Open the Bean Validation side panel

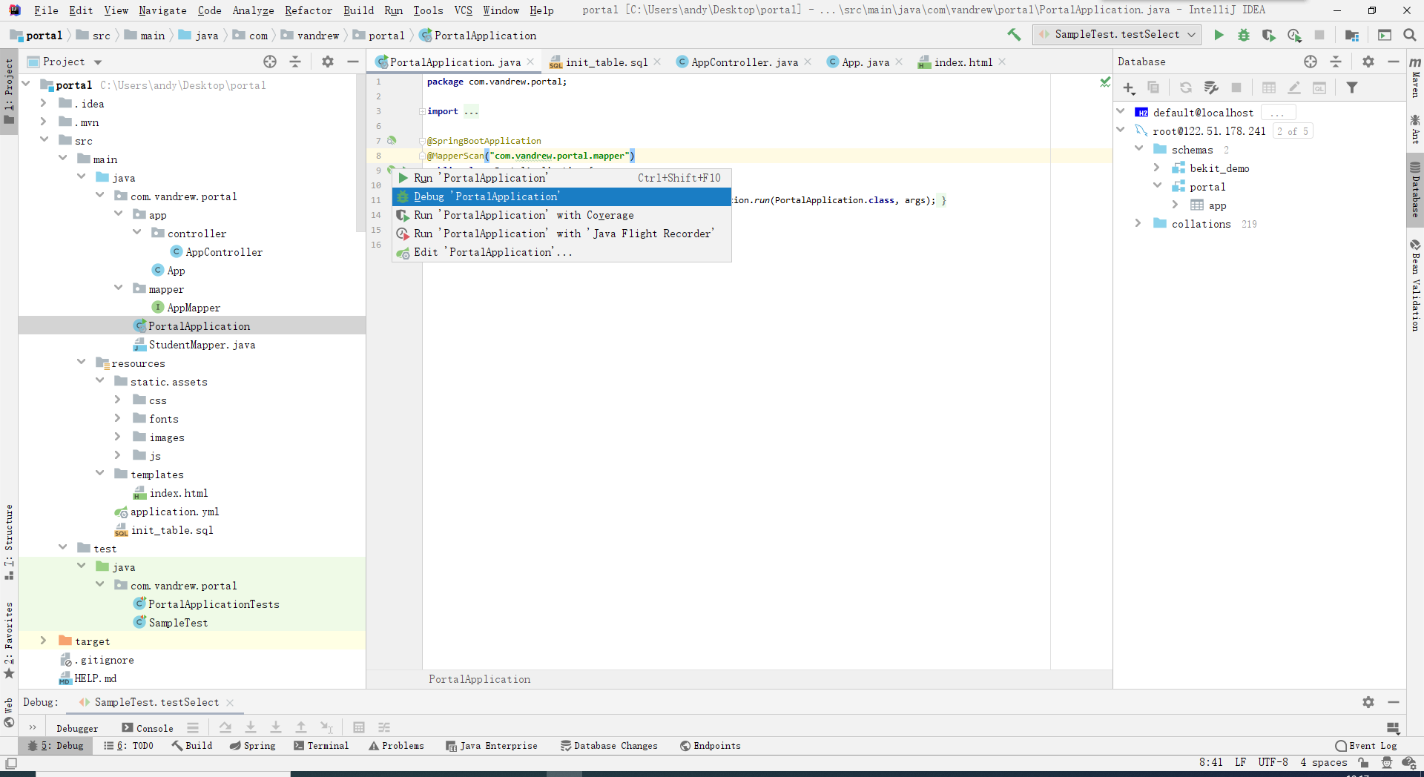[1415, 285]
